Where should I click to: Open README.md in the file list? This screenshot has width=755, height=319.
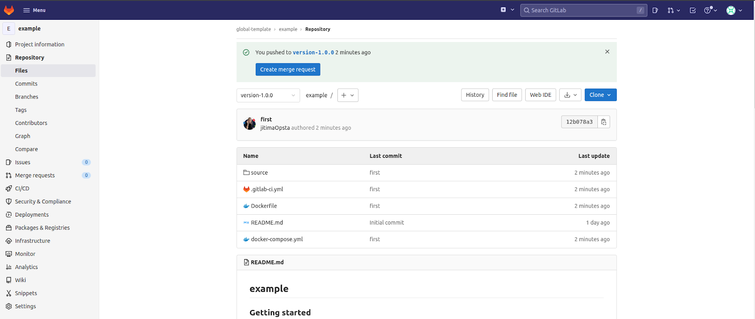(x=267, y=223)
